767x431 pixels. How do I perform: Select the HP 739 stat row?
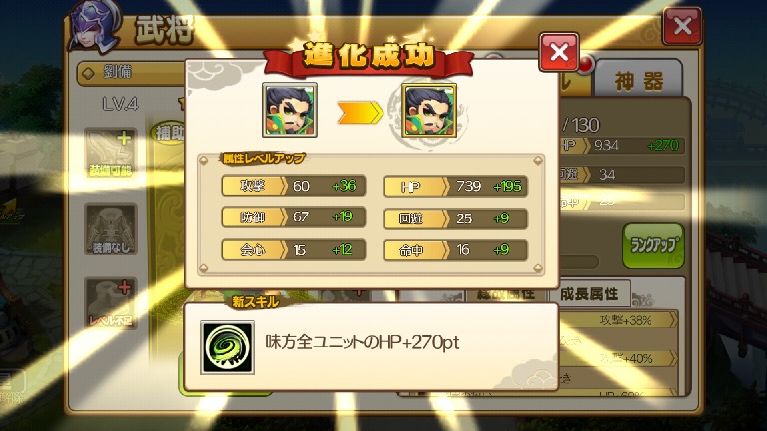point(455,187)
